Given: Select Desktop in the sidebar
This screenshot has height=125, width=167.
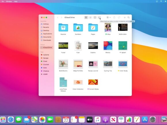Looking at the screenshot, I should pyautogui.click(x=46, y=30).
